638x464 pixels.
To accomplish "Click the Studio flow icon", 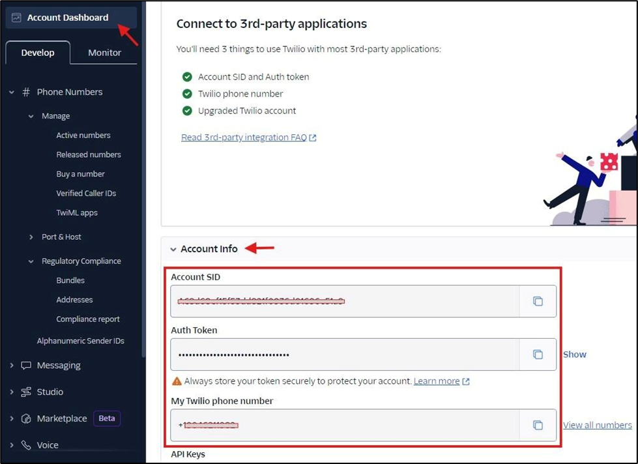I will (26, 392).
